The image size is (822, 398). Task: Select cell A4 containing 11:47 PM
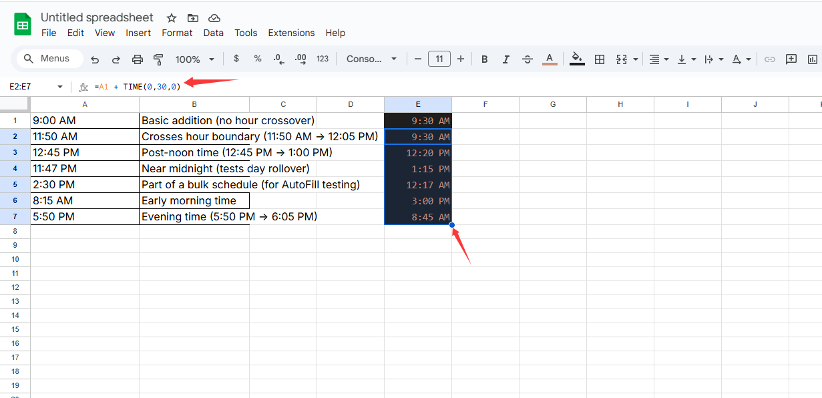pyautogui.click(x=84, y=169)
